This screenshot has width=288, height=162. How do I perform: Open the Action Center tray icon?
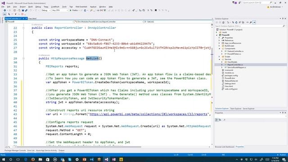(x=284, y=159)
